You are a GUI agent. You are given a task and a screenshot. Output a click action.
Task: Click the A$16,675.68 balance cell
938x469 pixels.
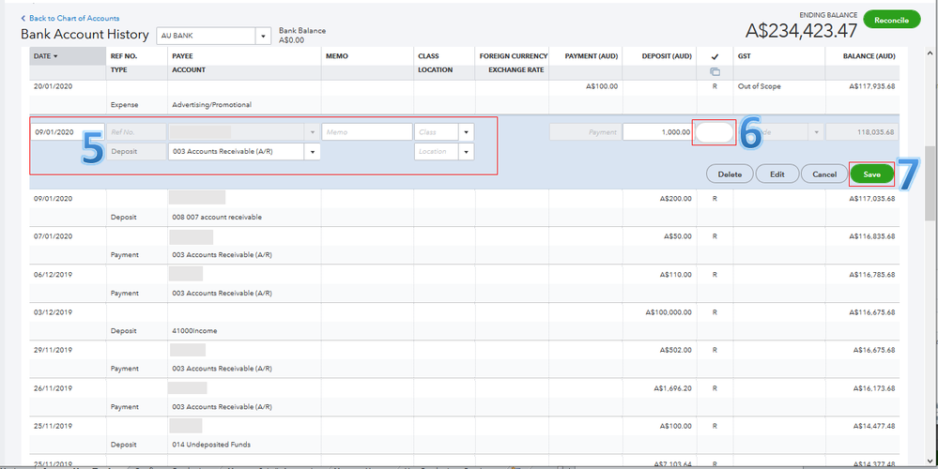(x=874, y=350)
